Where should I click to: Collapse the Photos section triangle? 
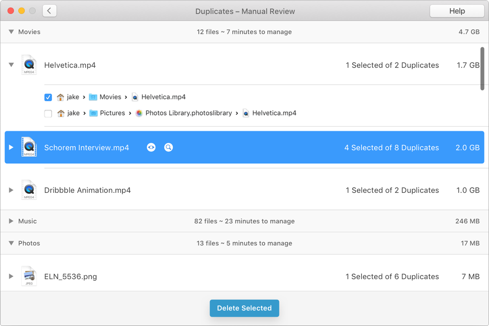click(11, 243)
